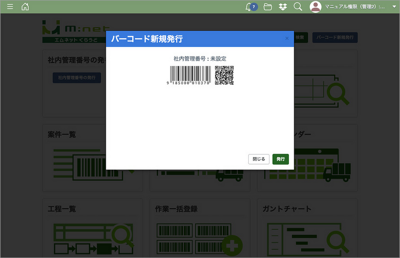Viewport: 400px width, 258px height.
Task: Click the 閉じる button
Action: [x=259, y=159]
